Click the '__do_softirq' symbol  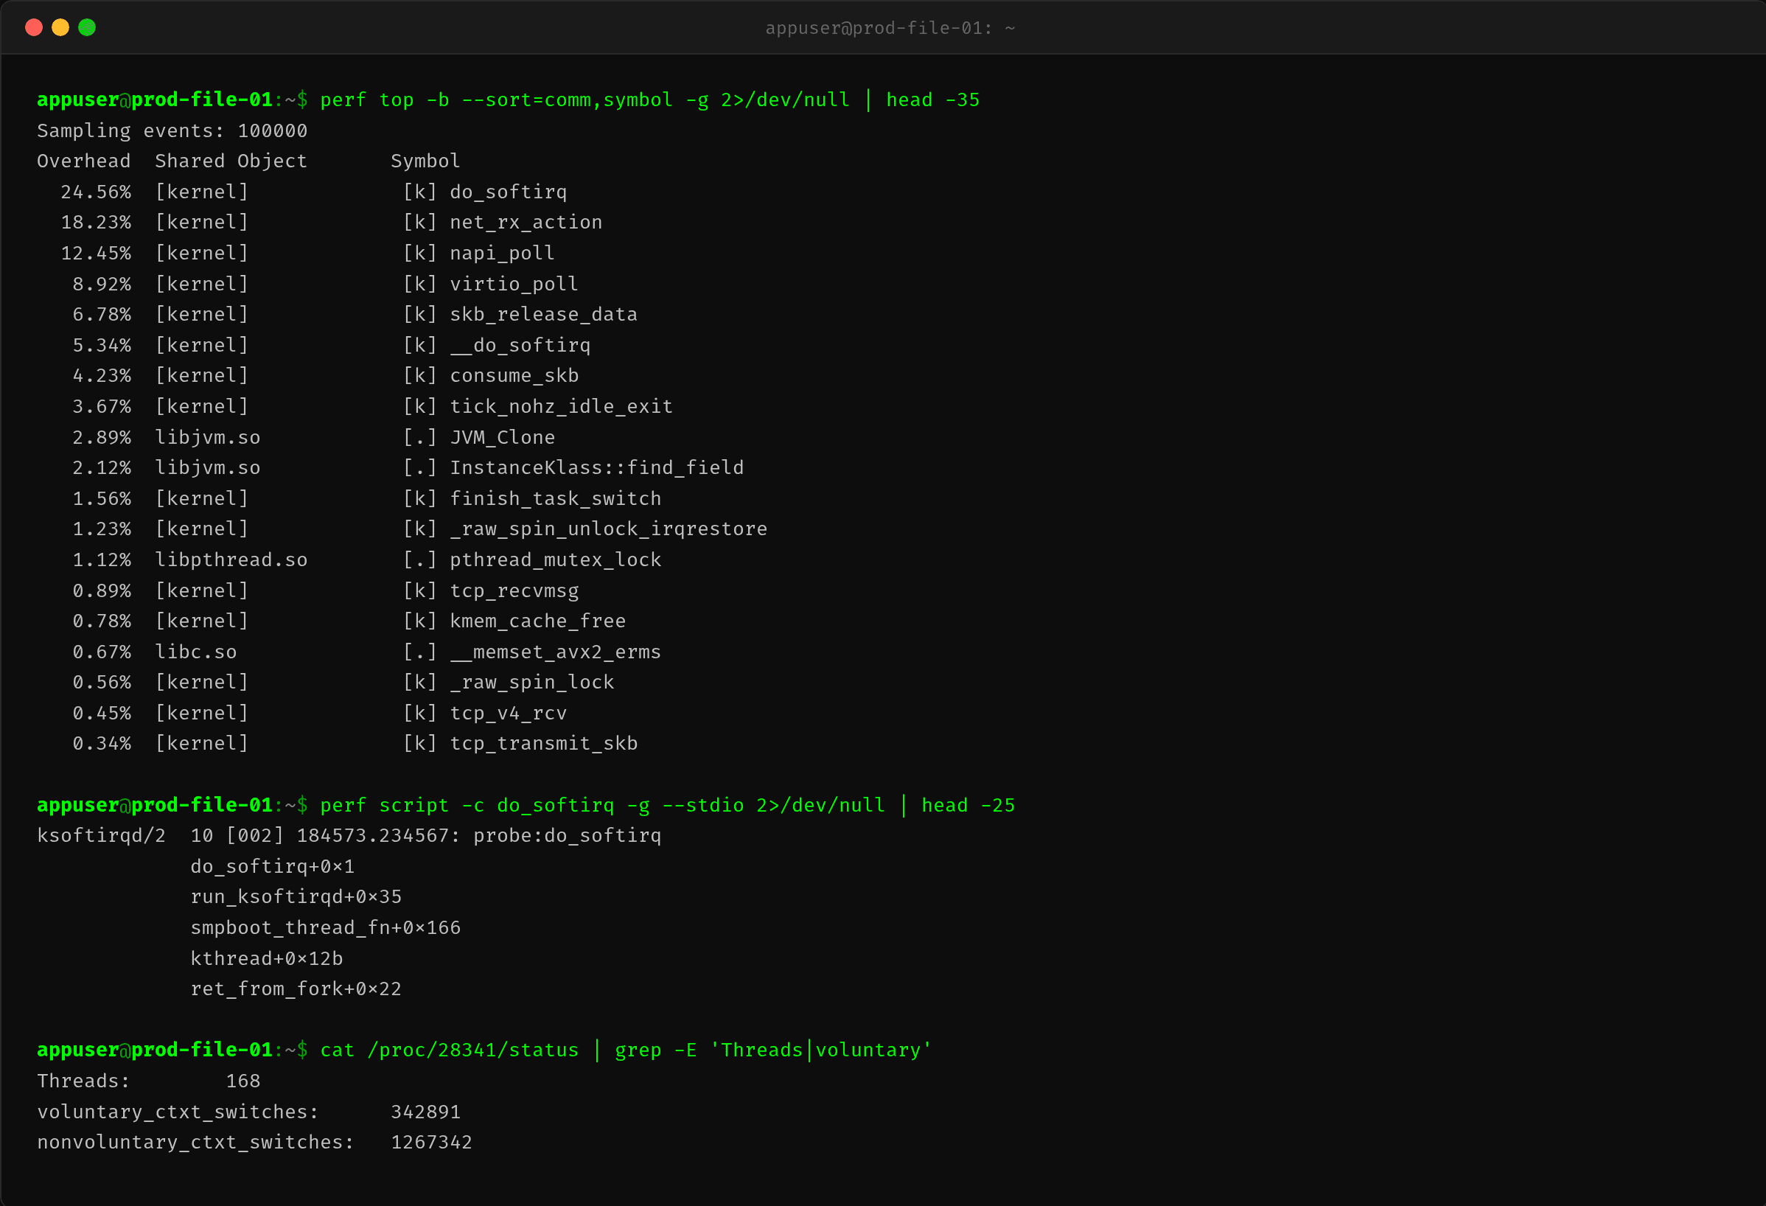[520, 345]
